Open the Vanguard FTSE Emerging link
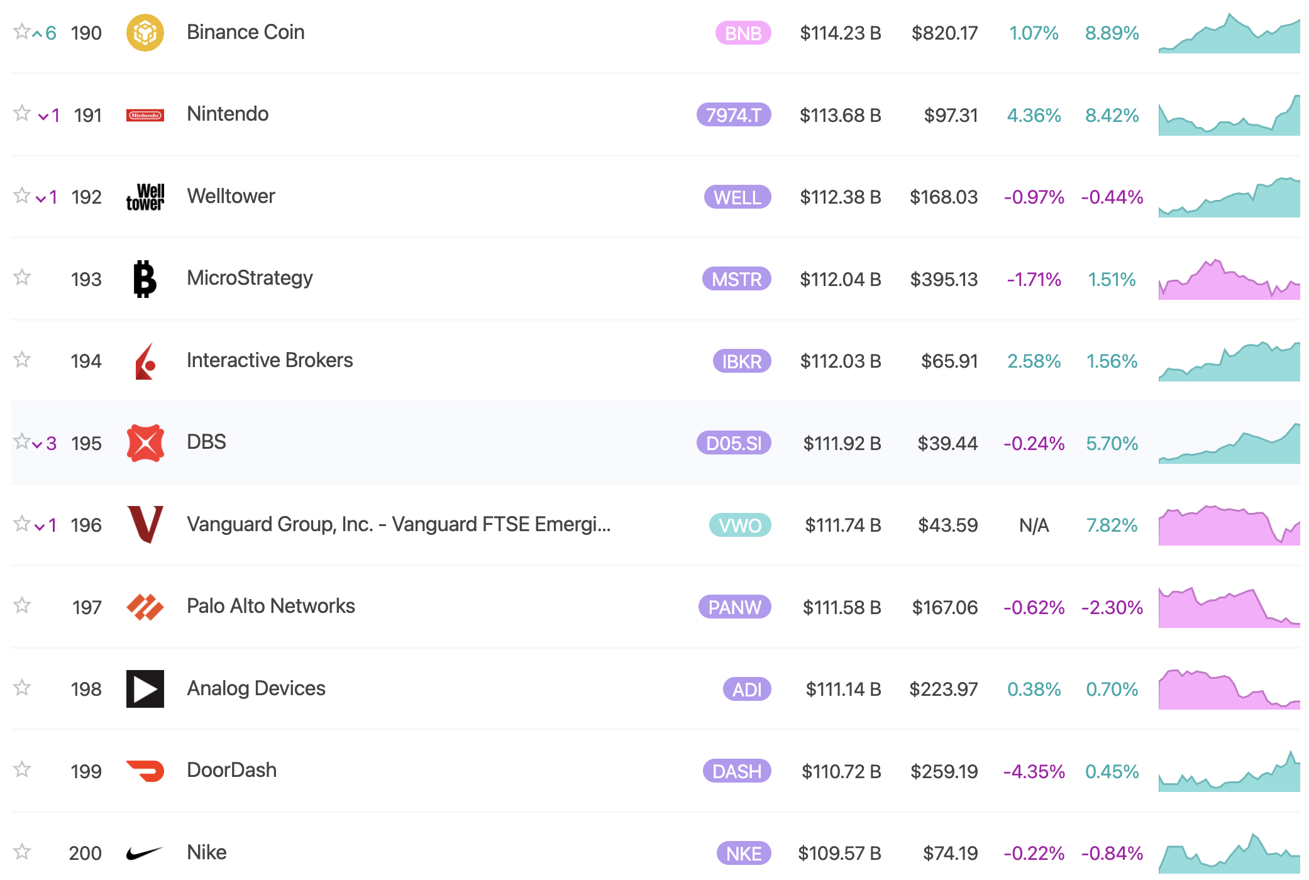Image resolution: width=1309 pixels, height=880 pixels. (398, 524)
